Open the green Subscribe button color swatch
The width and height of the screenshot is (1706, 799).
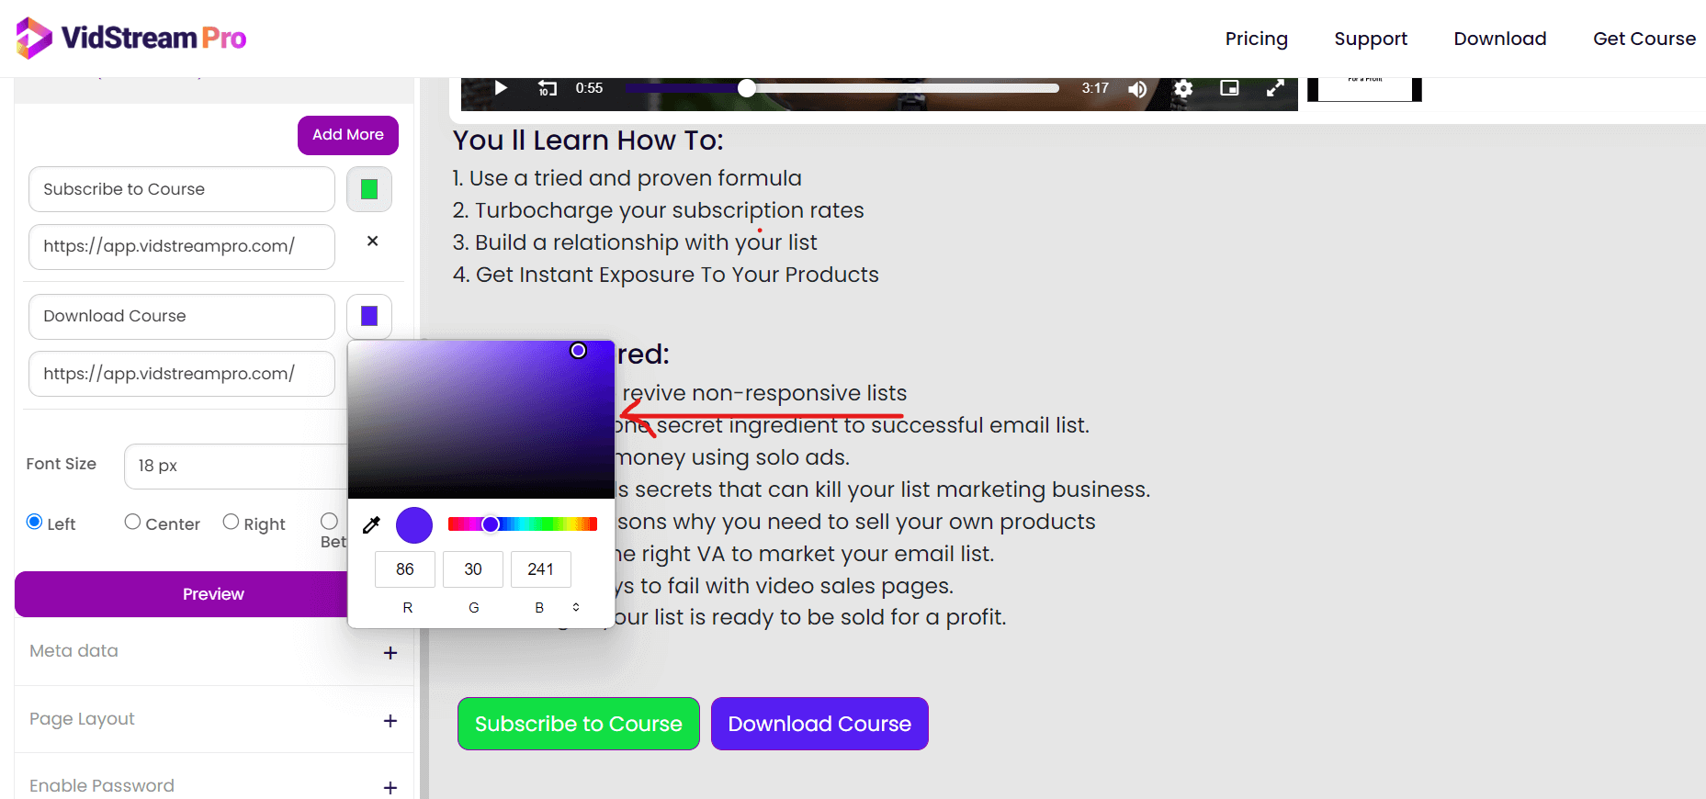click(369, 189)
